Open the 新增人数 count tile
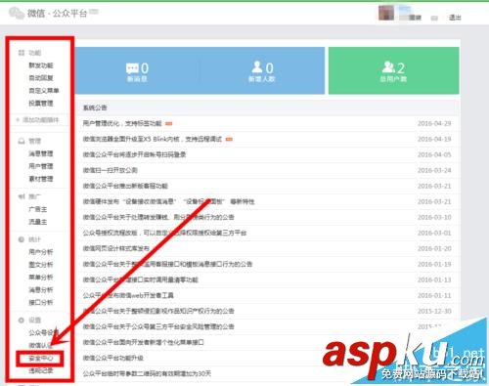 [x=262, y=70]
